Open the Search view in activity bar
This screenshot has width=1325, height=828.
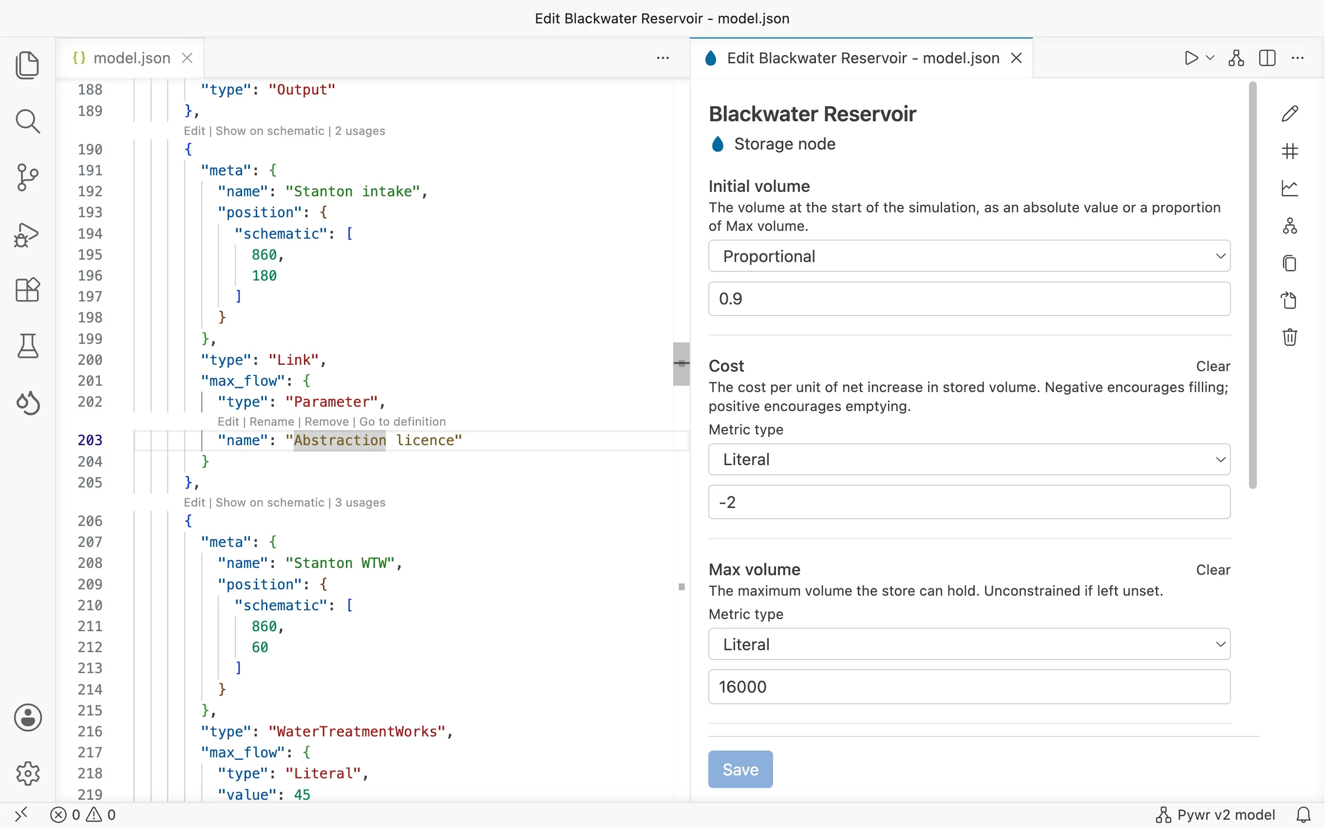tap(27, 121)
